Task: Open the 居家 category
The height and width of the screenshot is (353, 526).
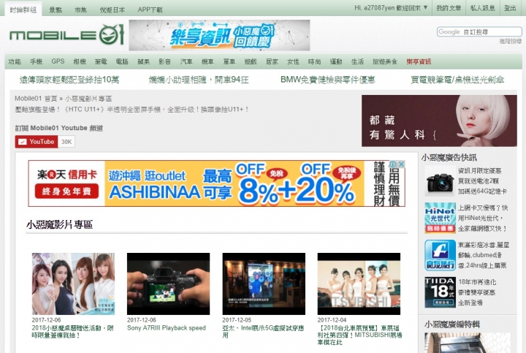Action: click(x=272, y=61)
